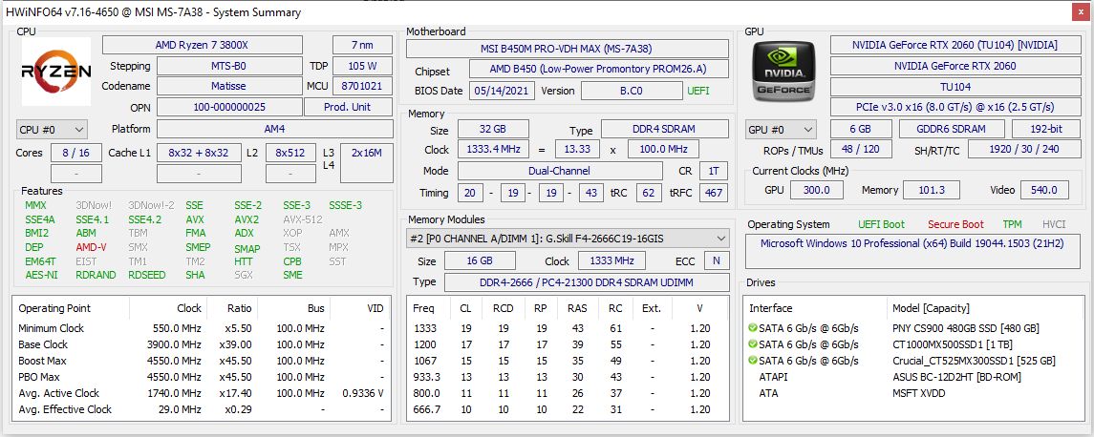The width and height of the screenshot is (1094, 437).
Task: Click the 1333.4 MHz memory clock value
Action: coord(493,149)
